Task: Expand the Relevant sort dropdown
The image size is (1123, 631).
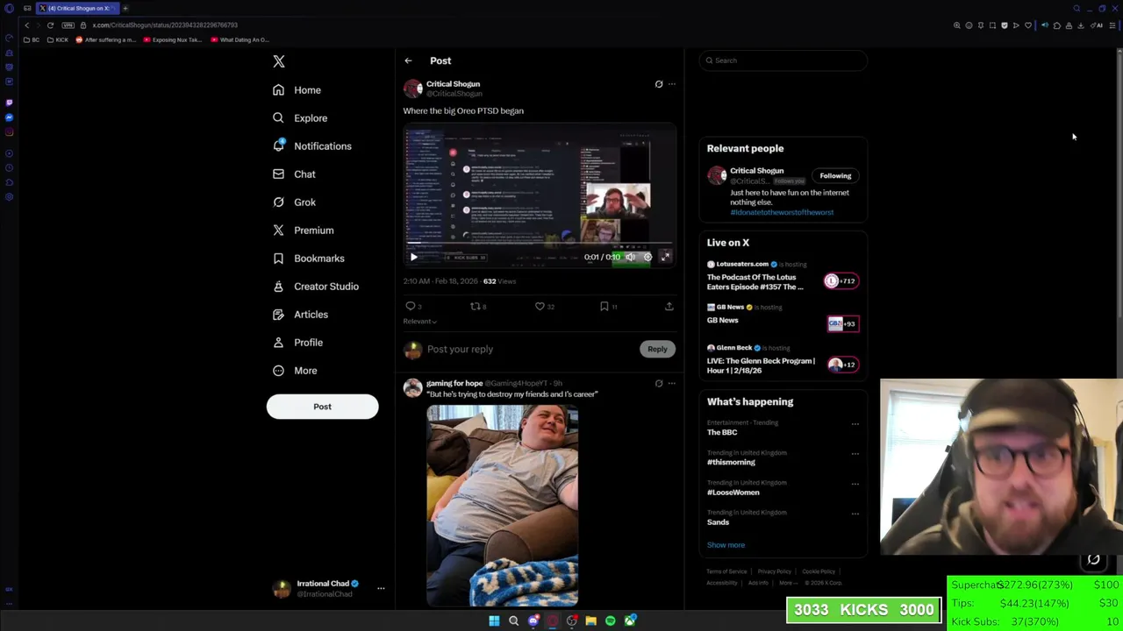Action: pyautogui.click(x=419, y=322)
